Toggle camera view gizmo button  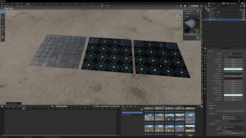click(x=180, y=25)
